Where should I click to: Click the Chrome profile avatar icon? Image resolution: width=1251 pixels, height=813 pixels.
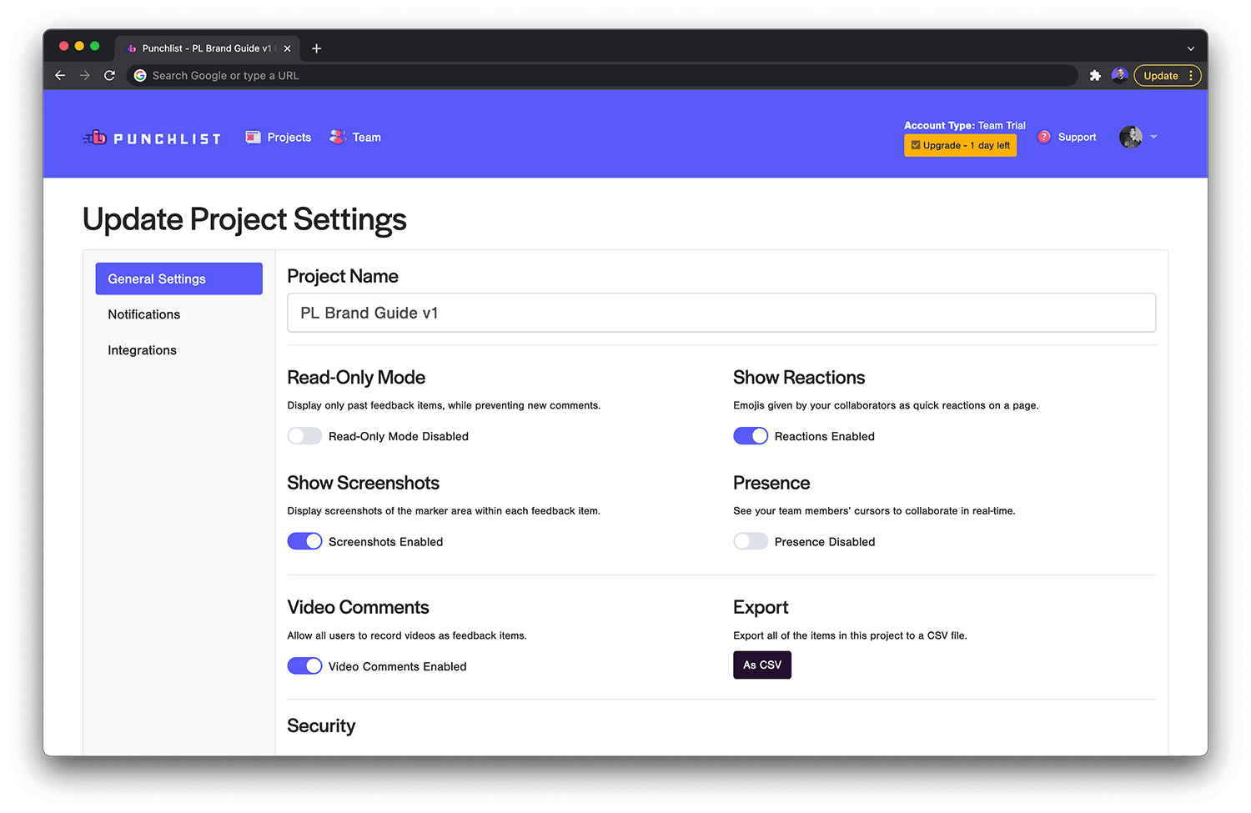pos(1119,76)
